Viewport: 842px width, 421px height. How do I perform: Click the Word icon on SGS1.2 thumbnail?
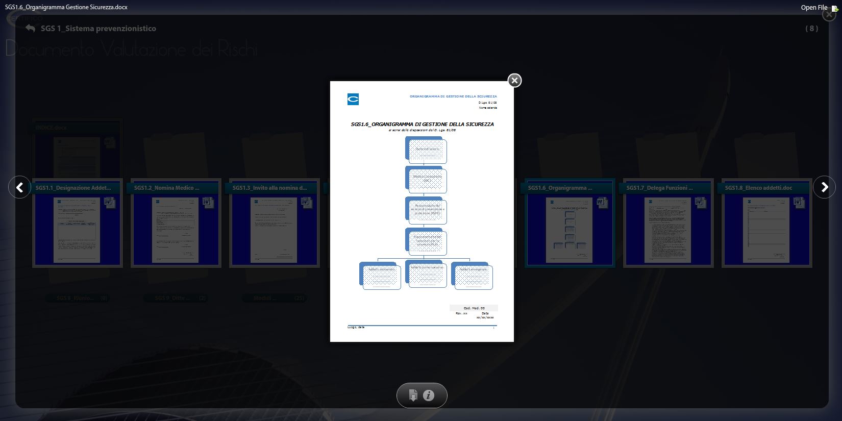[208, 203]
